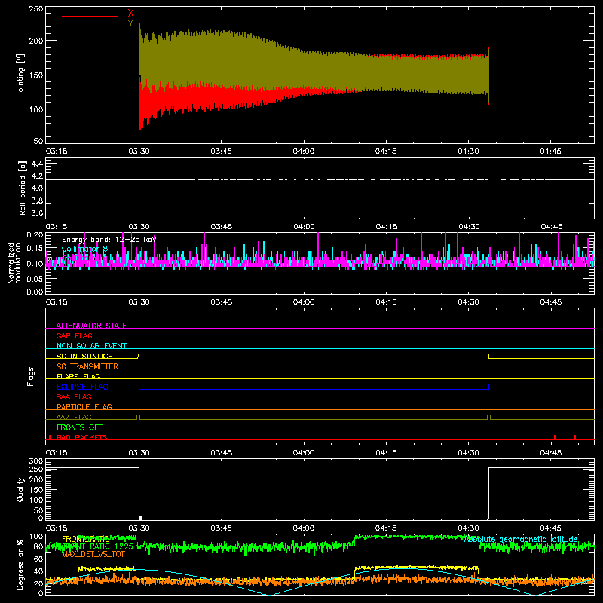Viewport: 603px width, 603px height.
Task: Select the SAA_FLAG label
Action: [x=74, y=396]
